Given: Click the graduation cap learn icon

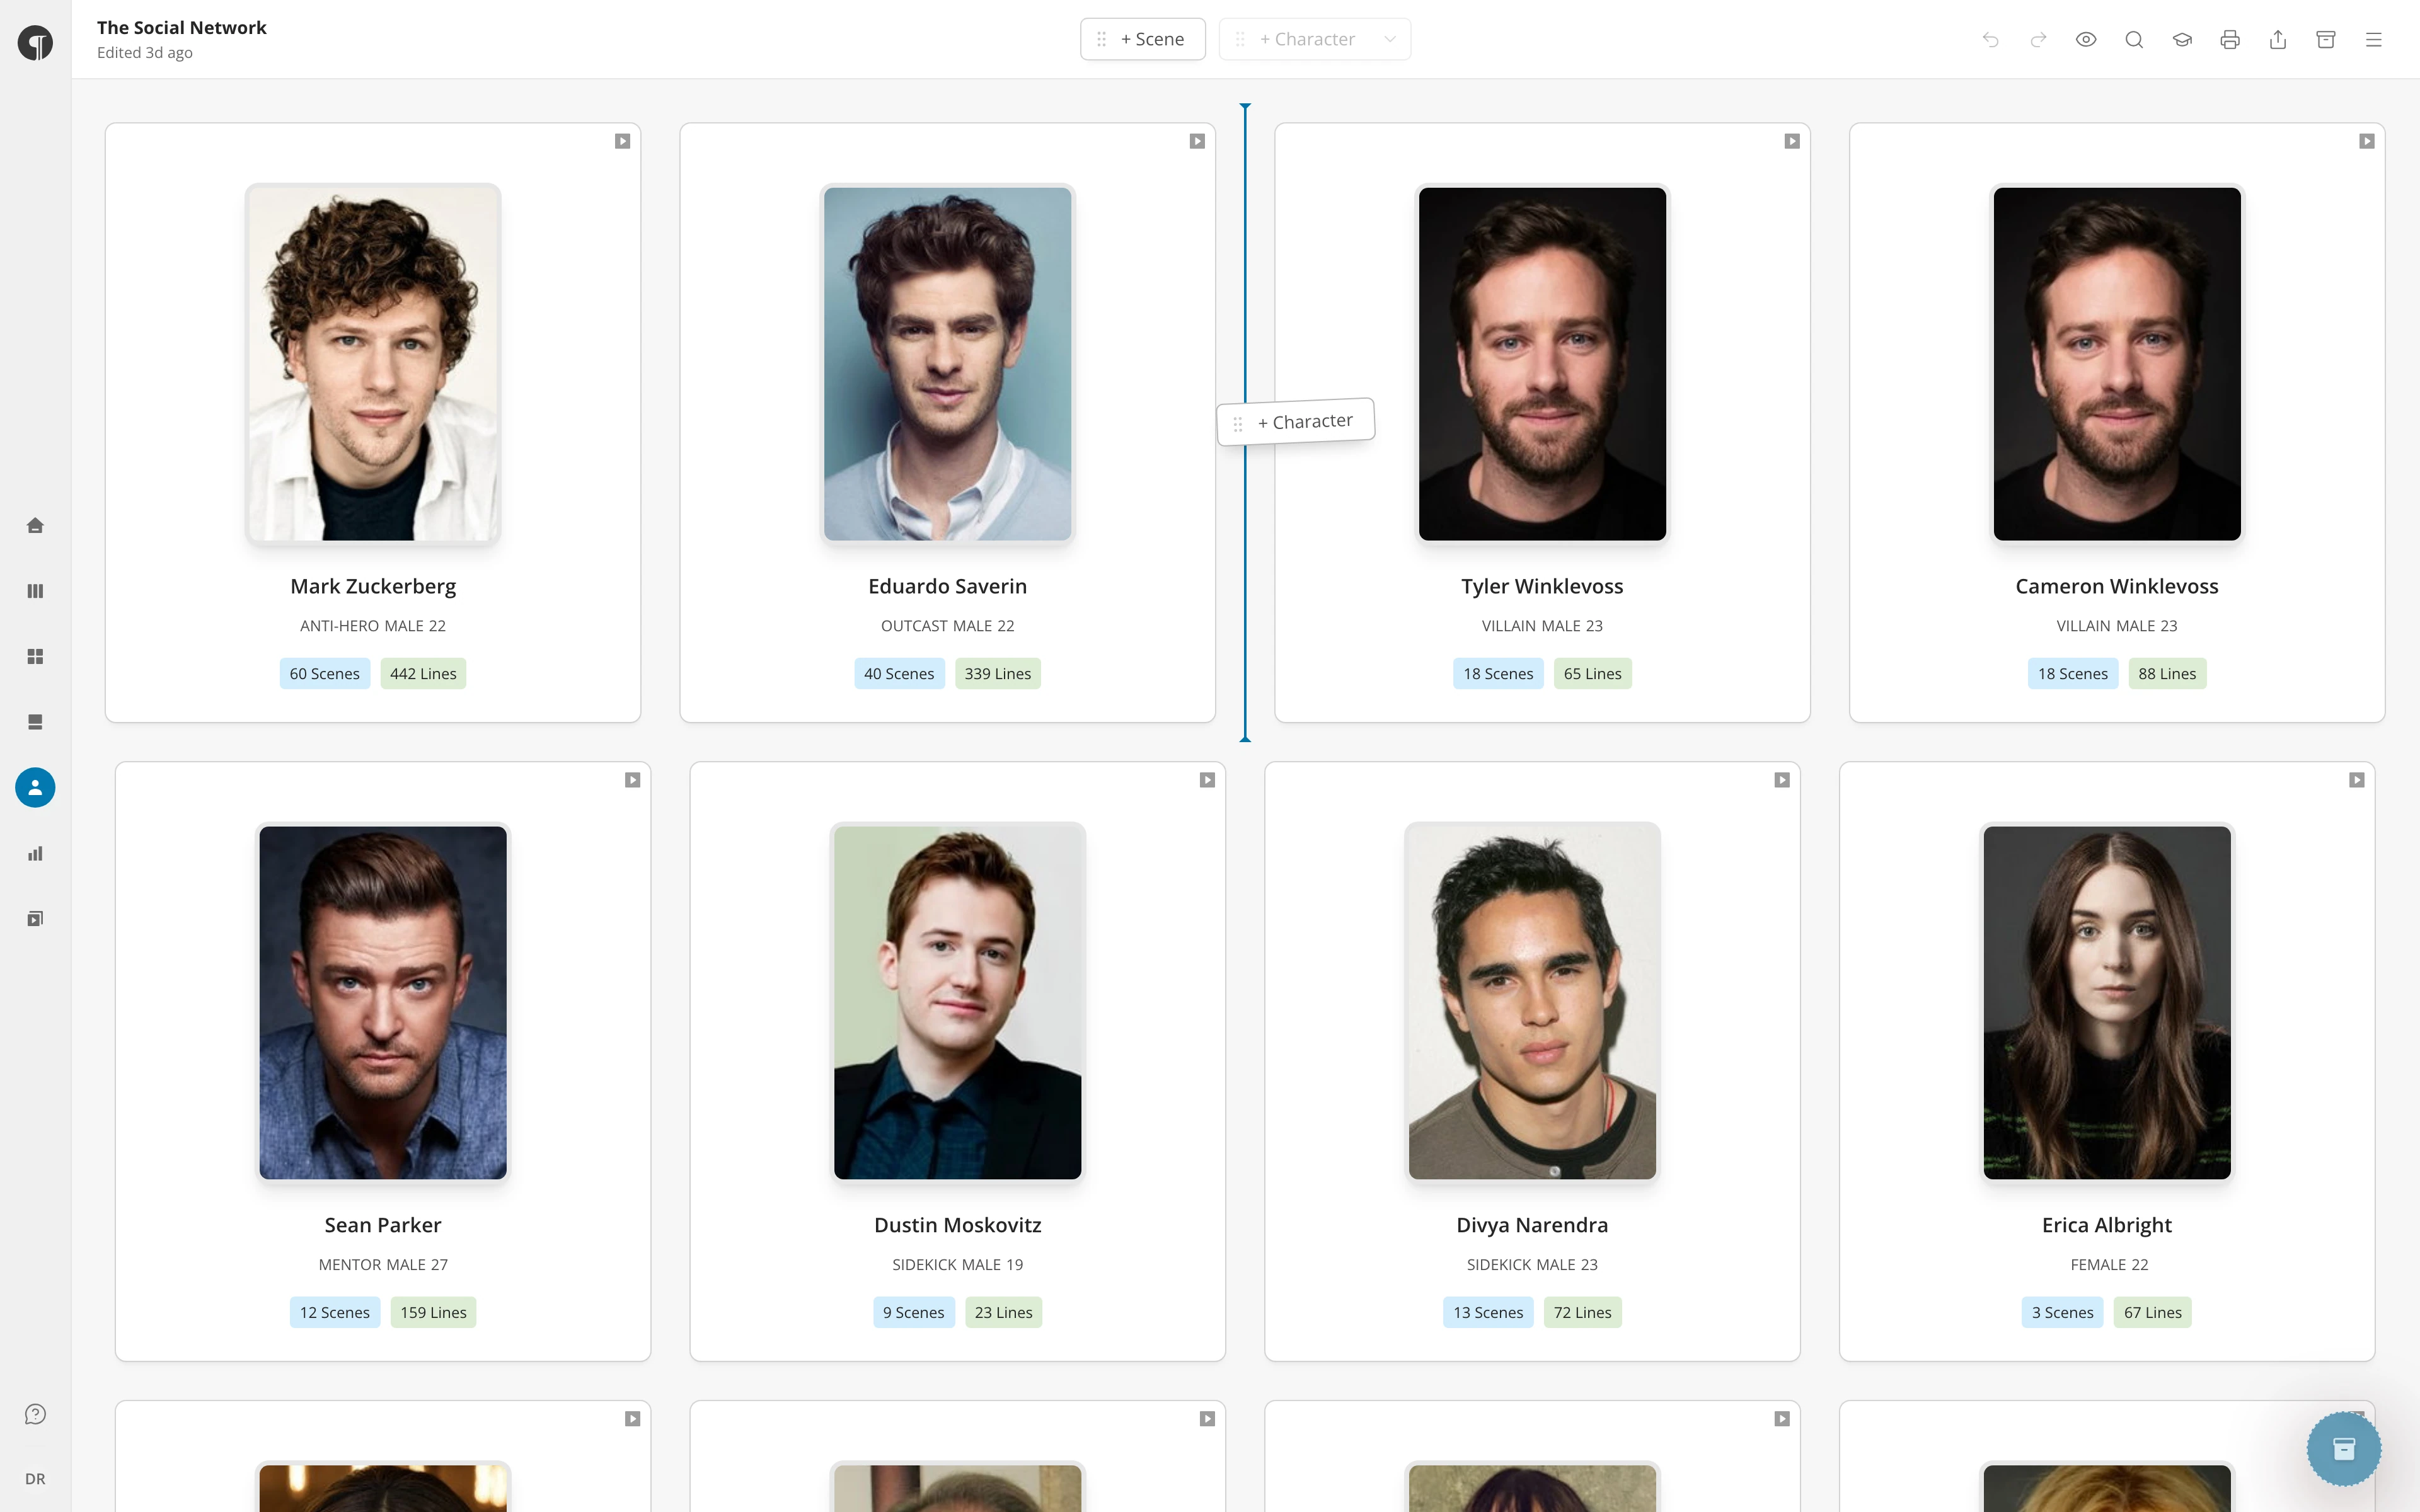Looking at the screenshot, I should tap(2182, 39).
